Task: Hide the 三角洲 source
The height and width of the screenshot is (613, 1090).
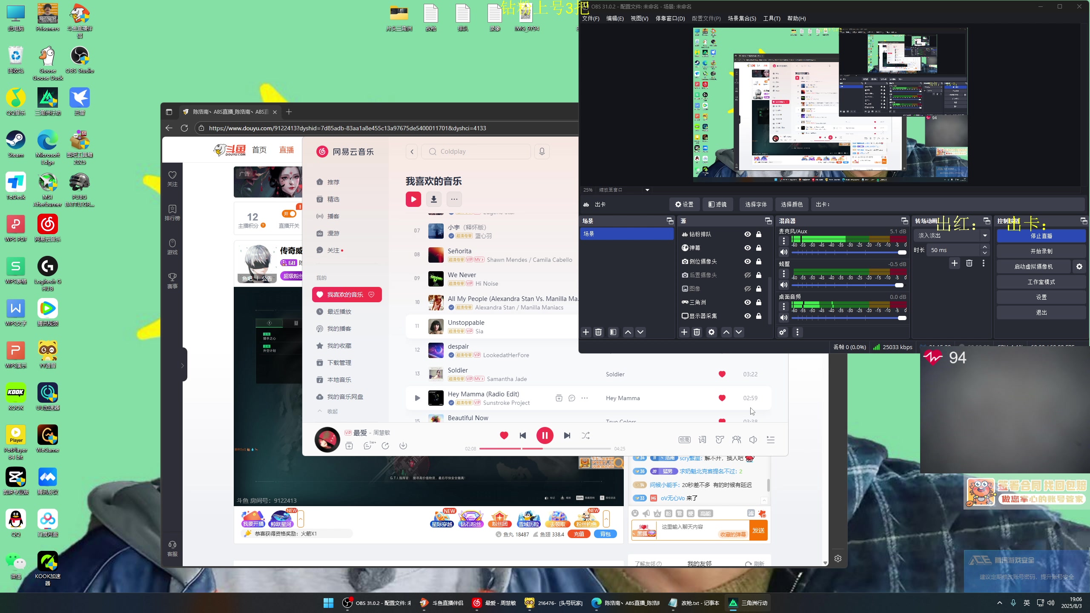Action: pos(747,302)
